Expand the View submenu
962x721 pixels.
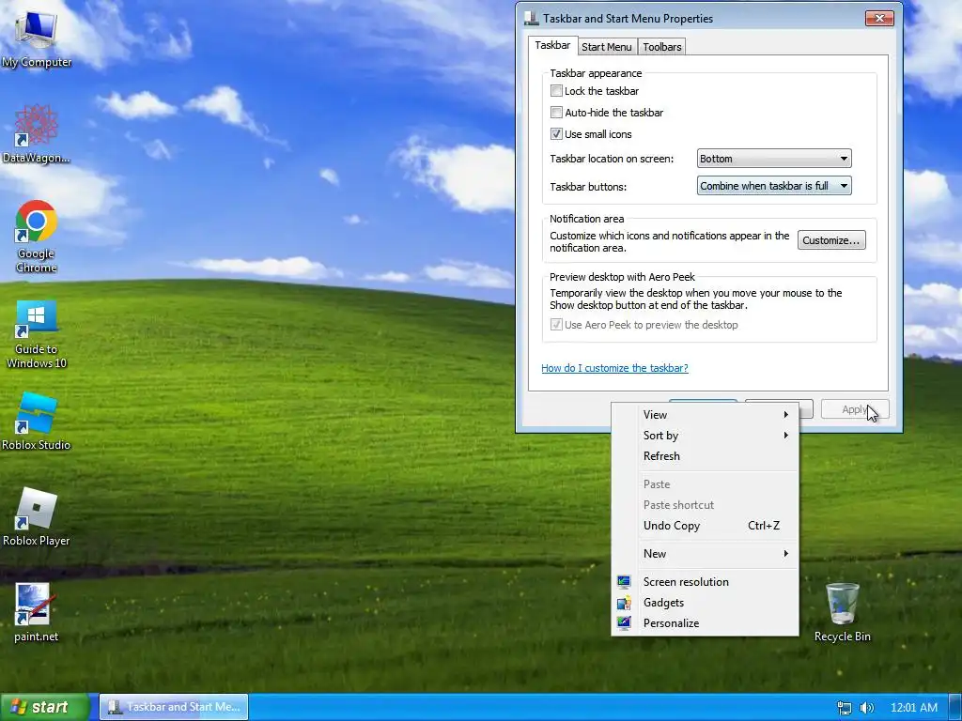(x=705, y=414)
